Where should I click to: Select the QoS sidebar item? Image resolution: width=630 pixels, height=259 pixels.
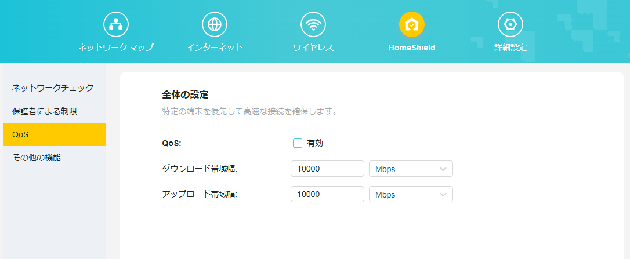55,134
